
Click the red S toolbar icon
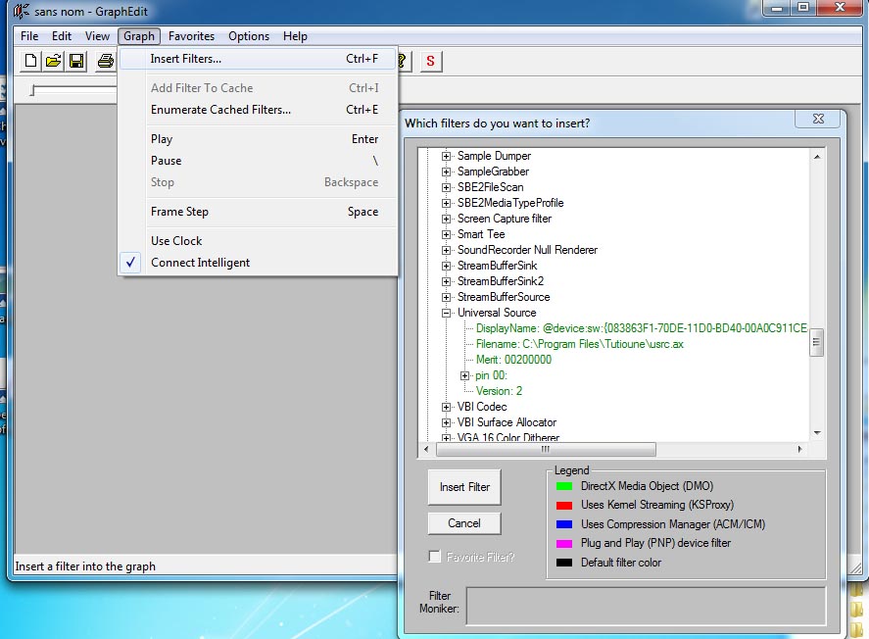tap(431, 61)
